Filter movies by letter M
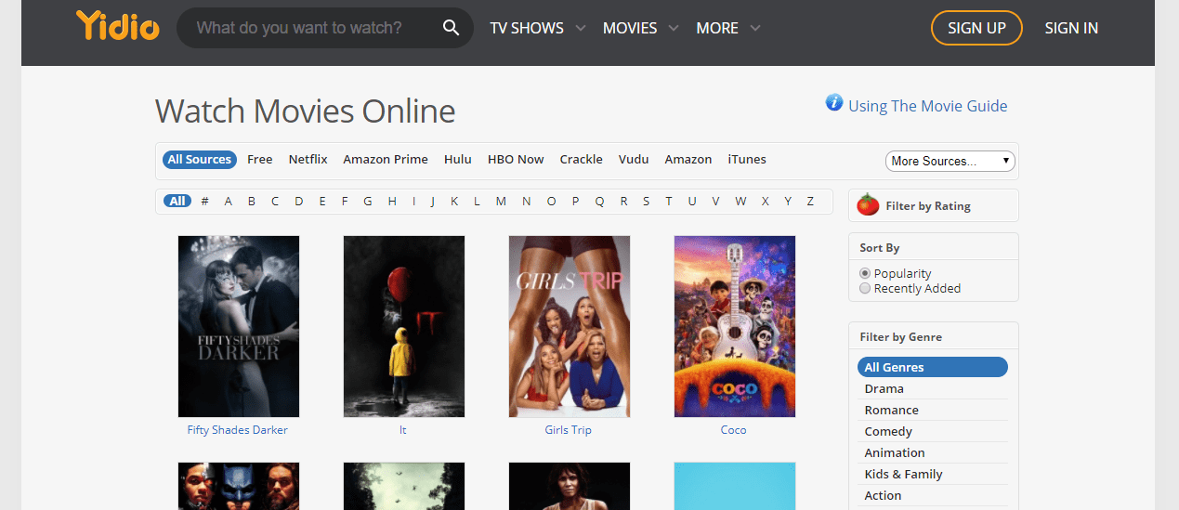The width and height of the screenshot is (1179, 510). 501,202
